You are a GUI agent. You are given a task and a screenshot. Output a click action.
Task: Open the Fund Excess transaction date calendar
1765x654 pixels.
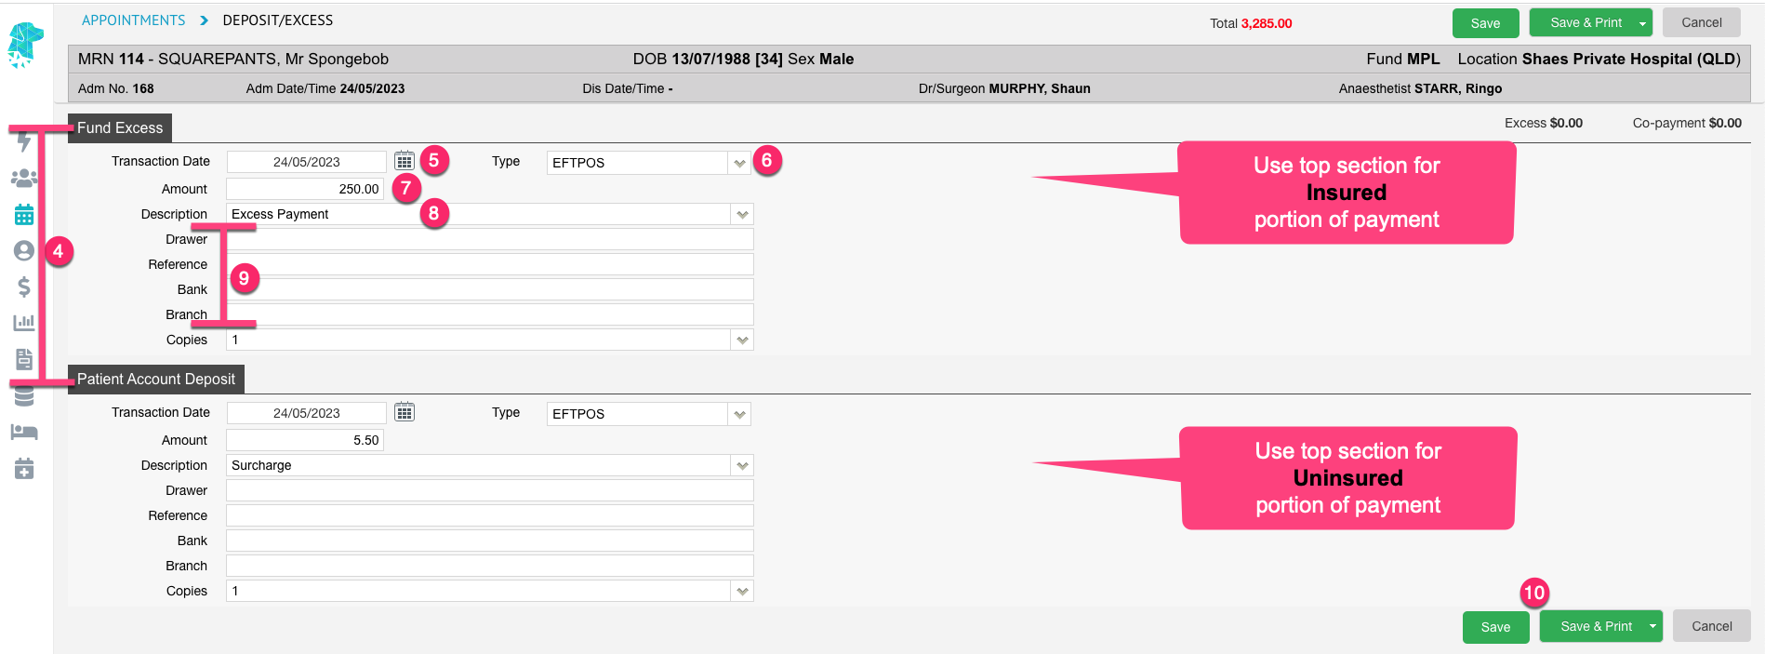pos(405,161)
